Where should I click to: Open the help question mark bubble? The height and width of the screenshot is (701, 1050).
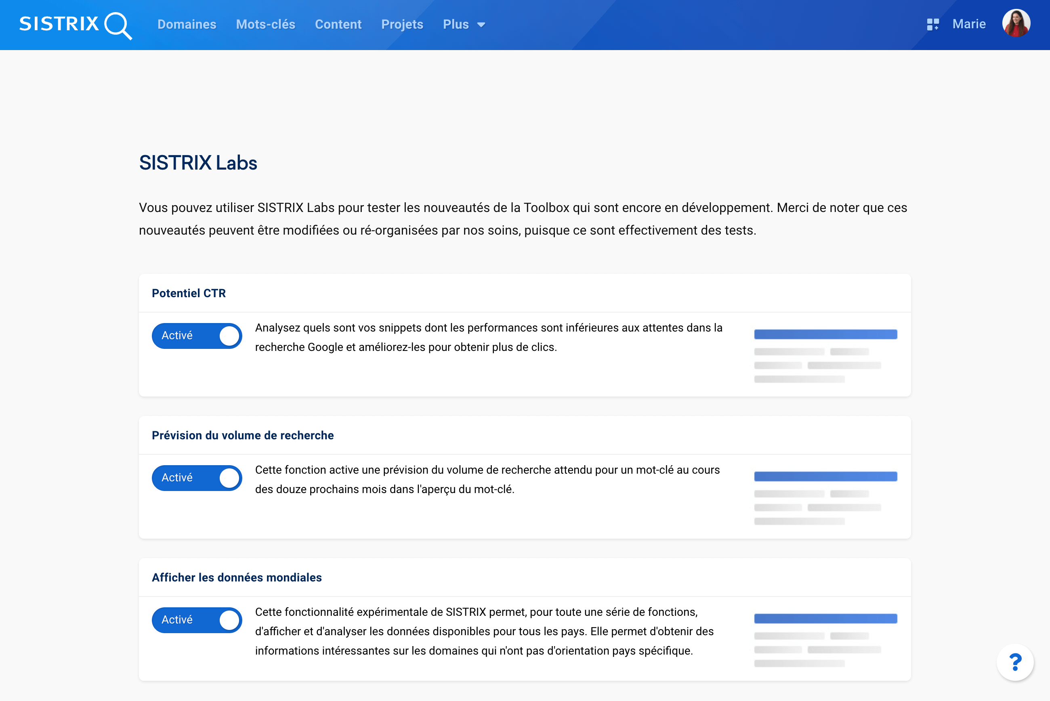point(1015,662)
